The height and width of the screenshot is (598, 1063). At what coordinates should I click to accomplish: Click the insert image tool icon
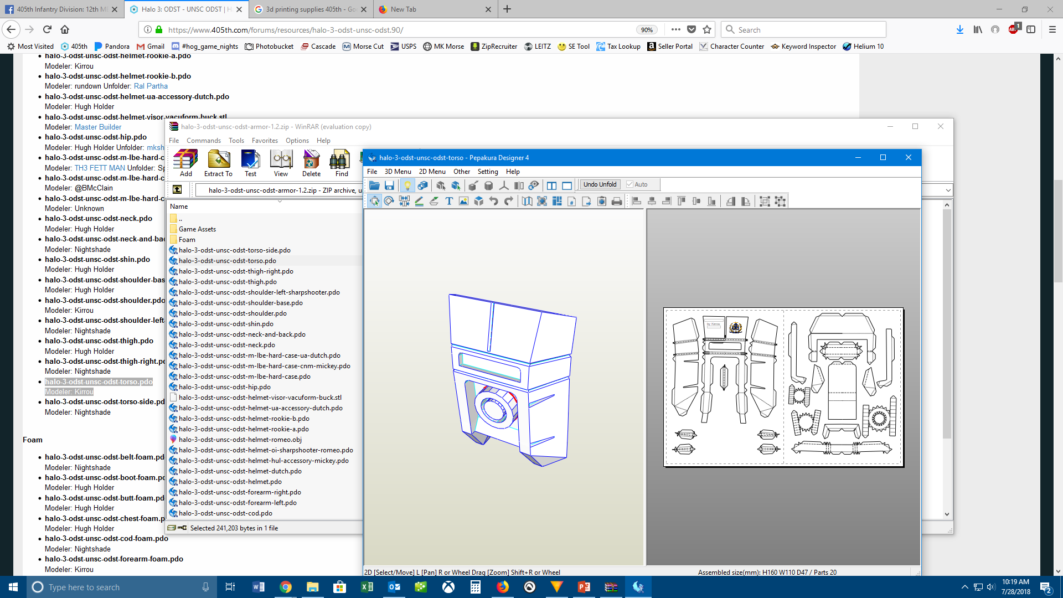pos(464,201)
